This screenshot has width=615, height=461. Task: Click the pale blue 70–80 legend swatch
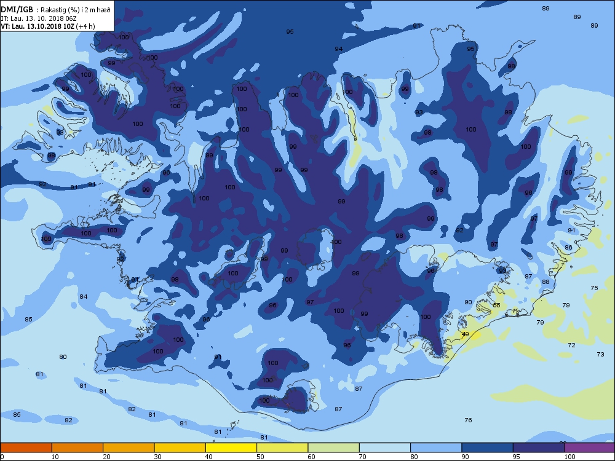(x=385, y=447)
